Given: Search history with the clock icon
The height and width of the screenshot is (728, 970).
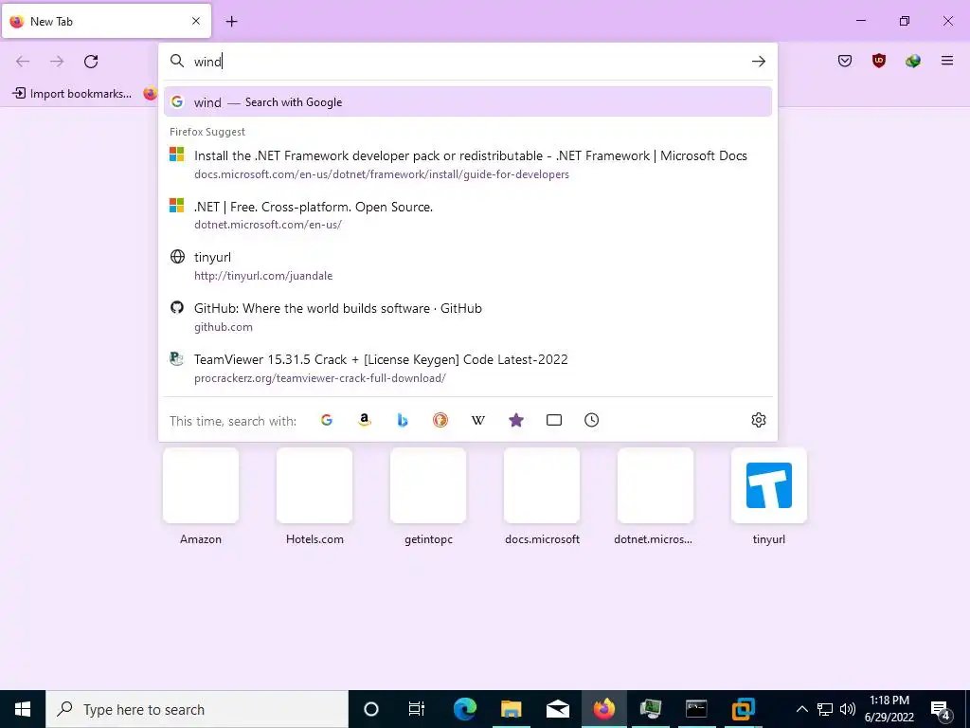Looking at the screenshot, I should [x=591, y=420].
